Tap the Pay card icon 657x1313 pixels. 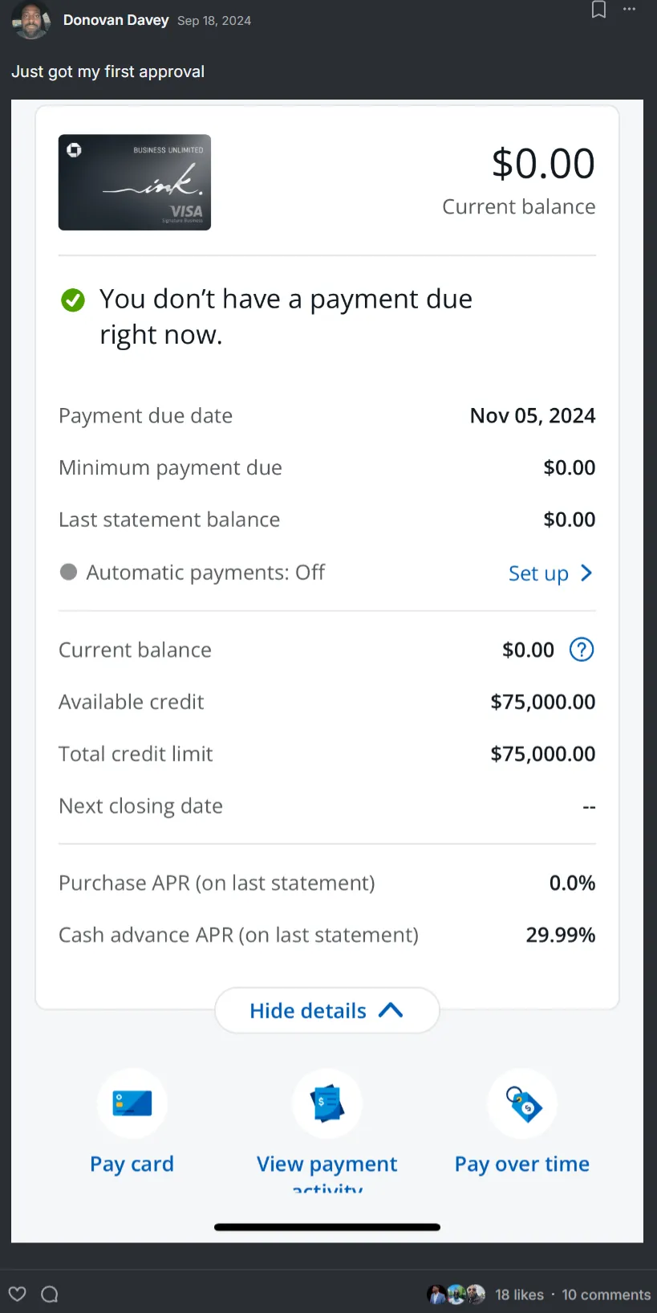pyautogui.click(x=132, y=1103)
